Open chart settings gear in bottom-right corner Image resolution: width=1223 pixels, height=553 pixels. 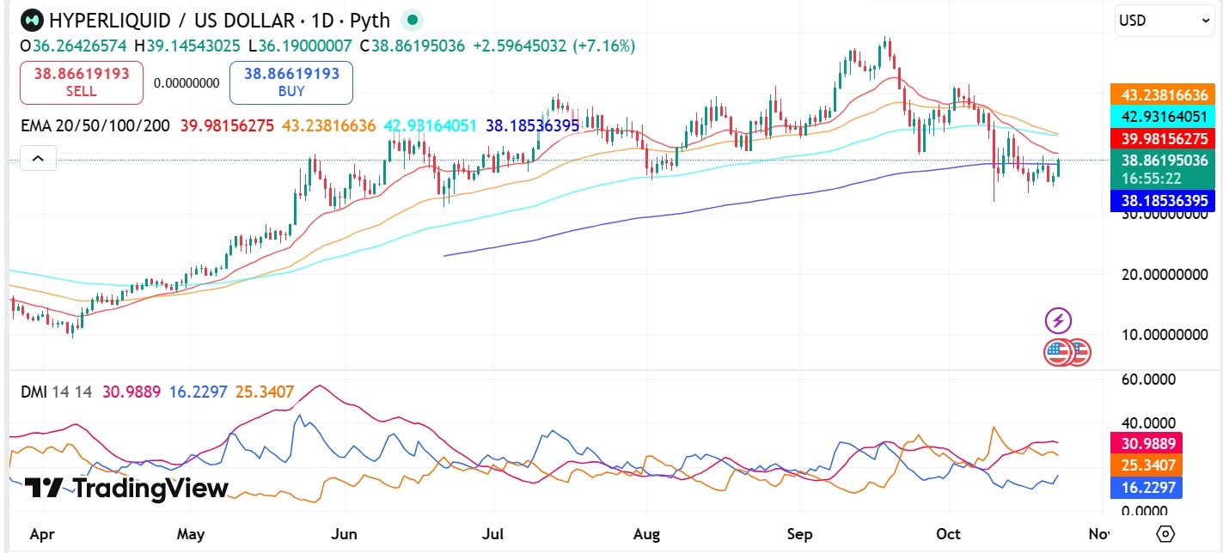(x=1165, y=533)
